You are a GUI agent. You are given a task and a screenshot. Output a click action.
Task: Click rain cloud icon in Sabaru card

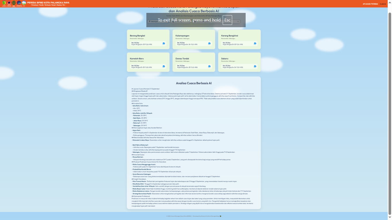click(255, 66)
